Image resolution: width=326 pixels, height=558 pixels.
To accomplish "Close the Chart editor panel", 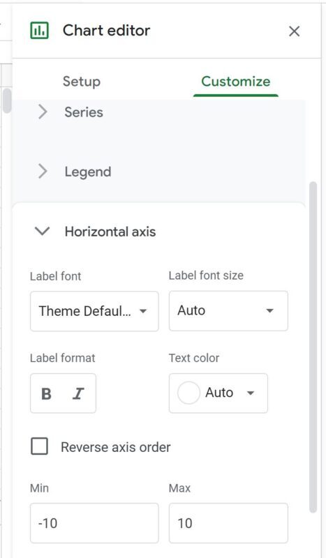I will tap(295, 31).
